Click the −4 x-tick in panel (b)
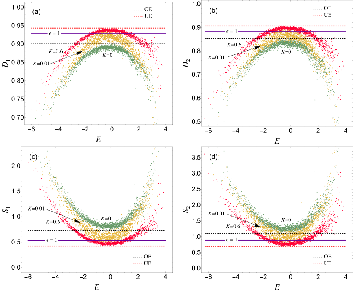353x292 pixels. click(235, 131)
